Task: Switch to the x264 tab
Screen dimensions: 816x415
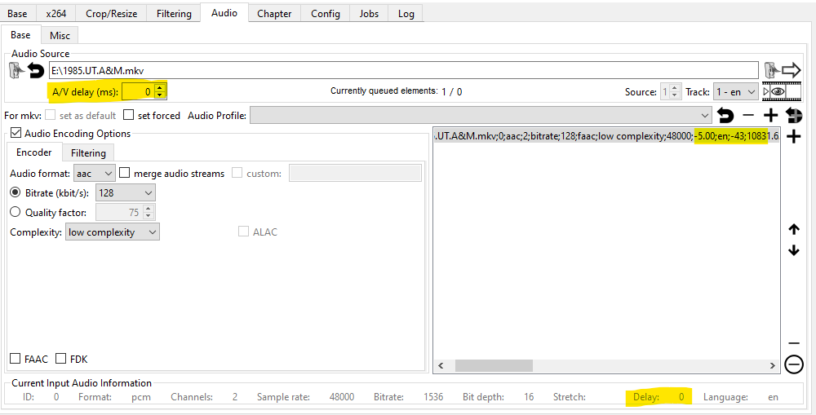Action: pos(56,13)
